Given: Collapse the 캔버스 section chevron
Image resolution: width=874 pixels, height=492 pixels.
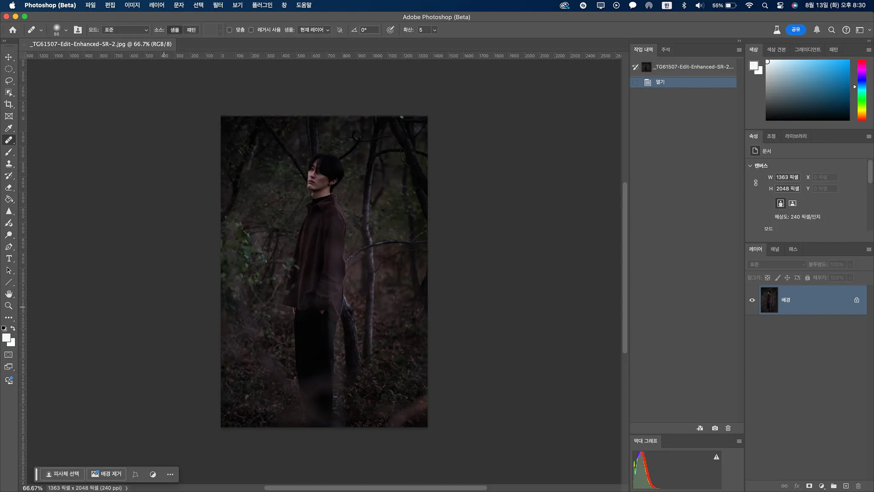Looking at the screenshot, I should tap(750, 166).
